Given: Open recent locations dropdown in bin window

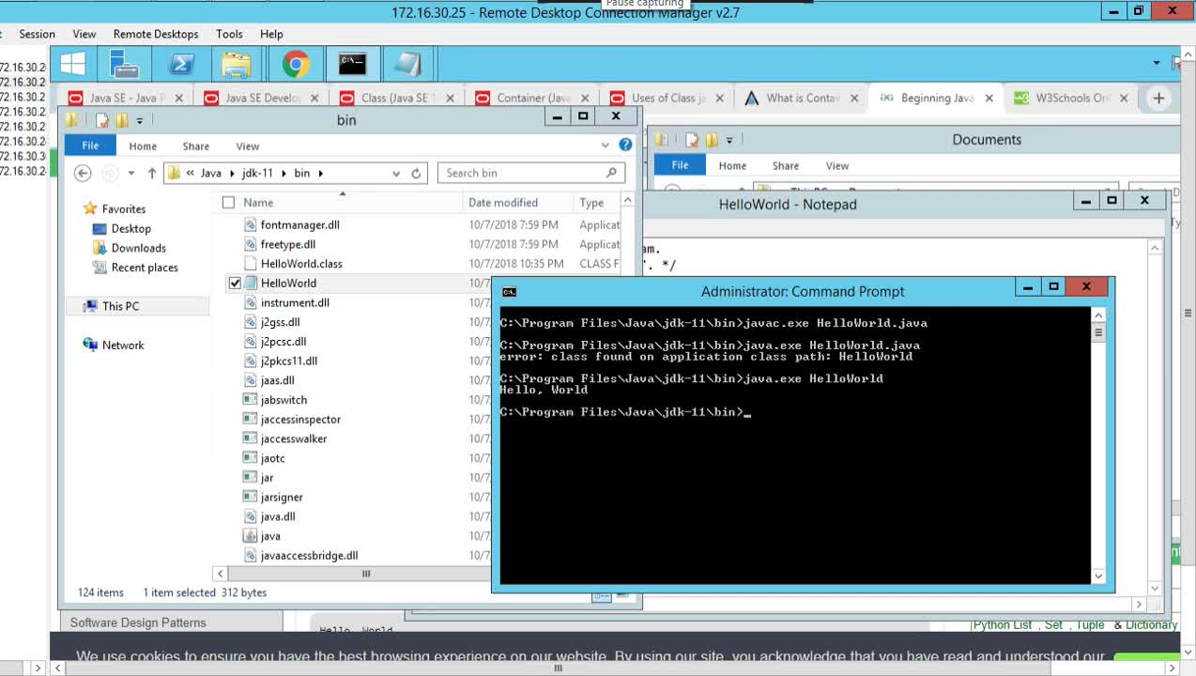Looking at the screenshot, I should 130,173.
